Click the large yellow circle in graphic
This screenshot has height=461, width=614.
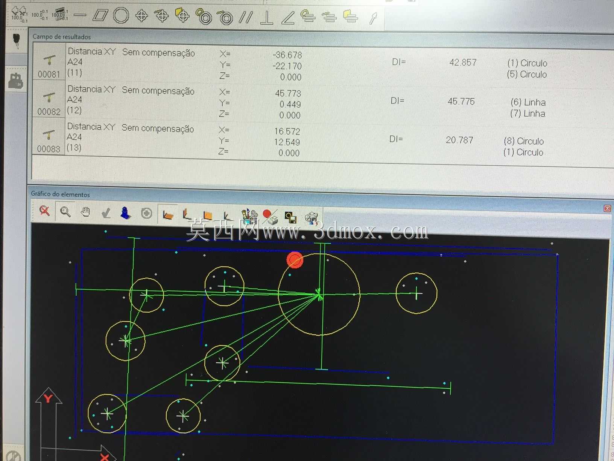[x=319, y=294]
